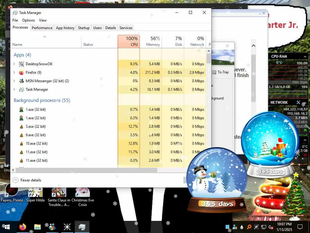Switch to the App history tab
The width and height of the screenshot is (310, 233).
pos(65,28)
